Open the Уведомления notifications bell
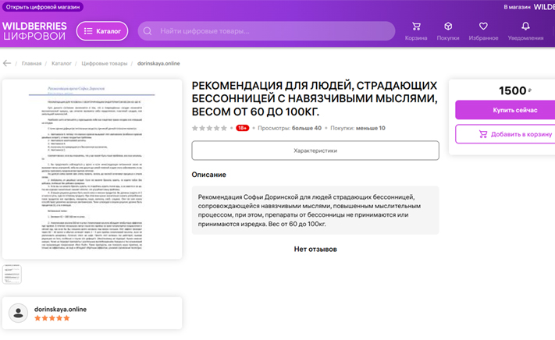 pos(525,27)
